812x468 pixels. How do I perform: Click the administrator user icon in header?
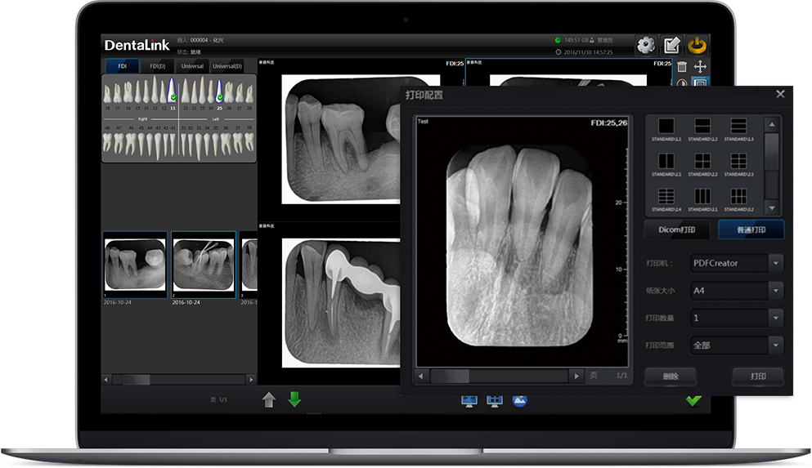tap(592, 40)
